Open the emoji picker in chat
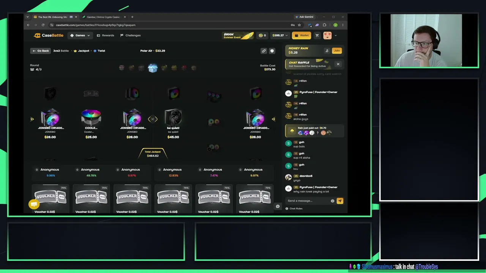The width and height of the screenshot is (486, 273). coord(333,201)
